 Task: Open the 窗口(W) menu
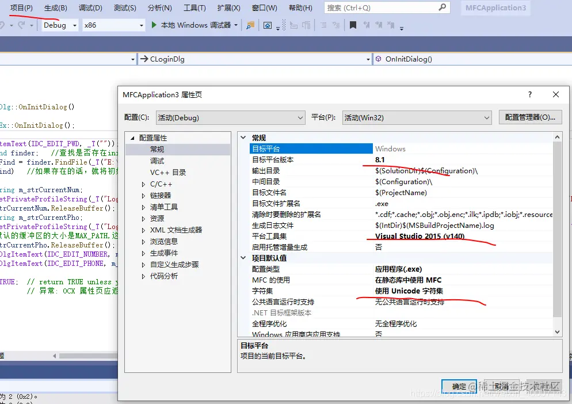click(265, 7)
